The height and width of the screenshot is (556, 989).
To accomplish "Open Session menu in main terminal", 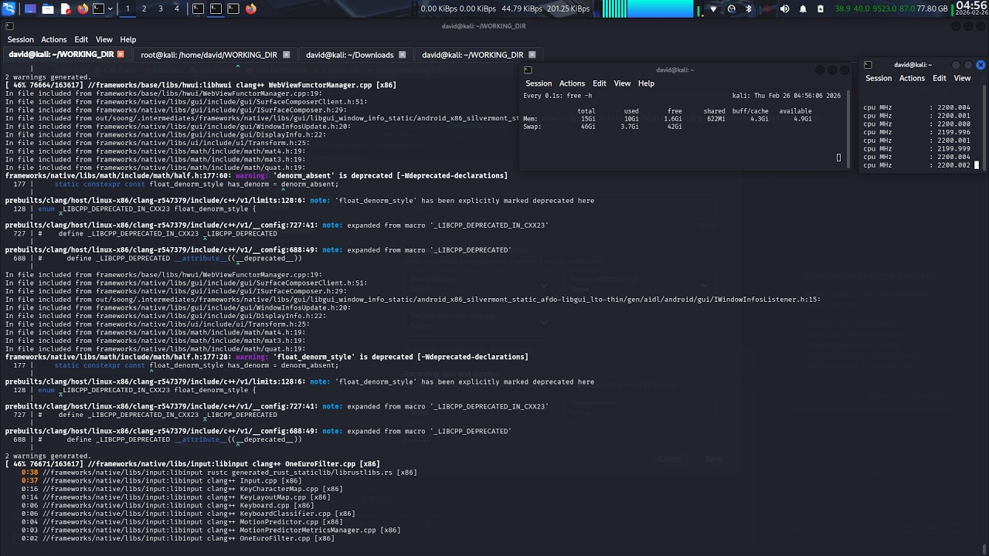I will tap(21, 39).
